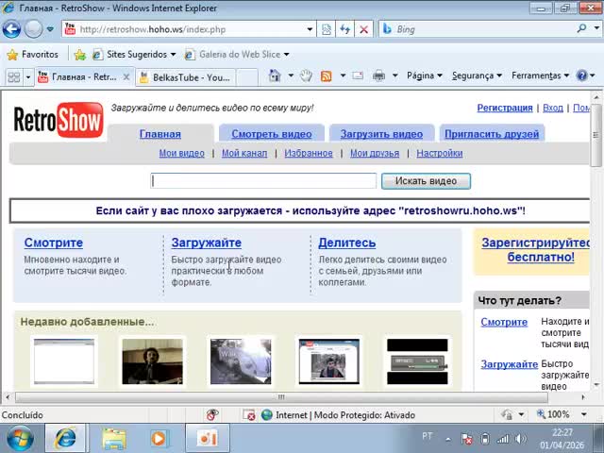604x453 pixels.
Task: Click the video search input field
Action: [x=263, y=180]
